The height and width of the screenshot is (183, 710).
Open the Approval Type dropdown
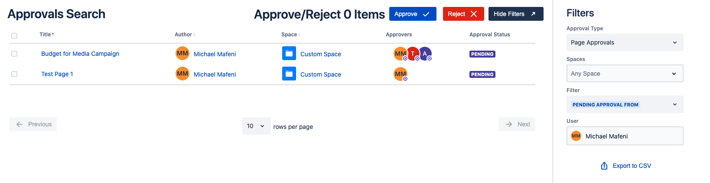[625, 42]
